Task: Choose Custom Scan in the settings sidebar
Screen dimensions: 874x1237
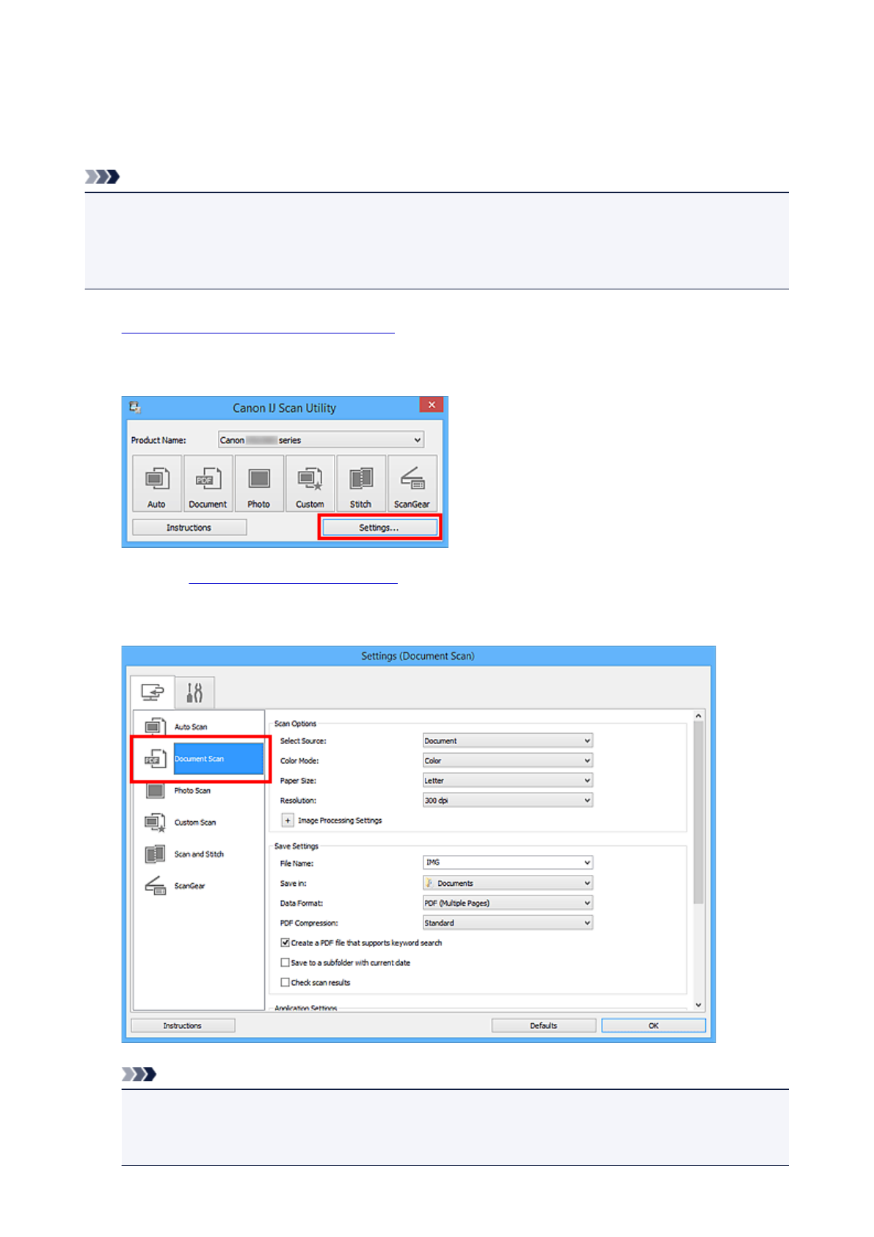Action: [194, 823]
